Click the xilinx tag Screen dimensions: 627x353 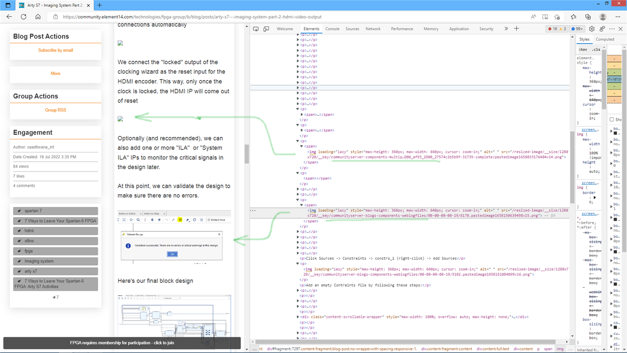[55, 241]
